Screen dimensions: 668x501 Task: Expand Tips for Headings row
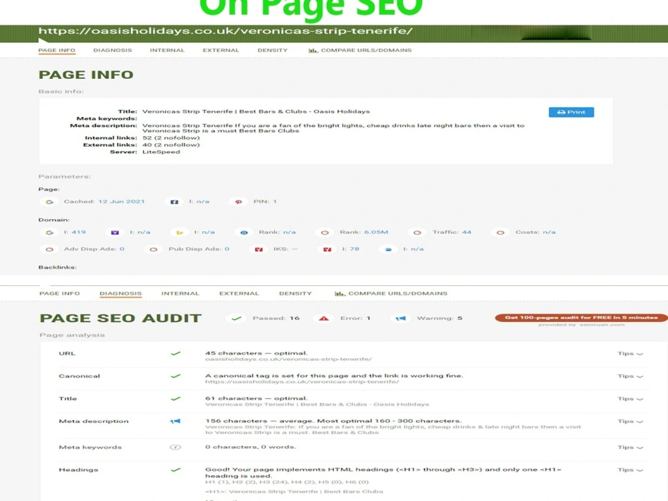pyautogui.click(x=630, y=470)
